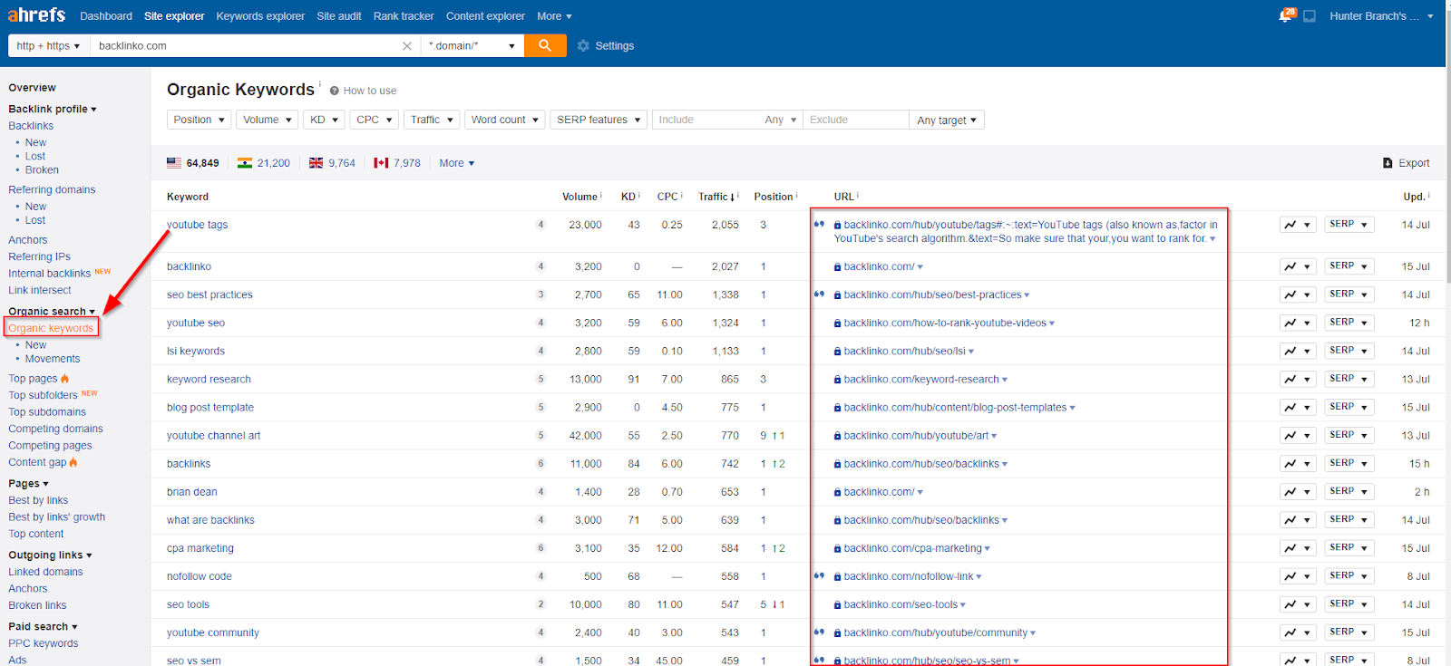Run search with the orange magnifier button

[x=545, y=45]
